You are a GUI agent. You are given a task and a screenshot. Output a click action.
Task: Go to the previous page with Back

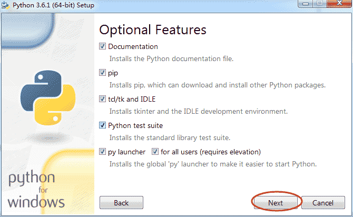[x=121, y=203]
